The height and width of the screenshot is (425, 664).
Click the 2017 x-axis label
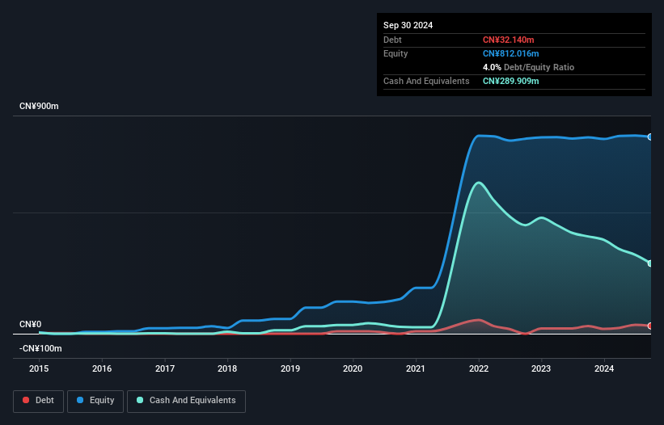(x=165, y=368)
